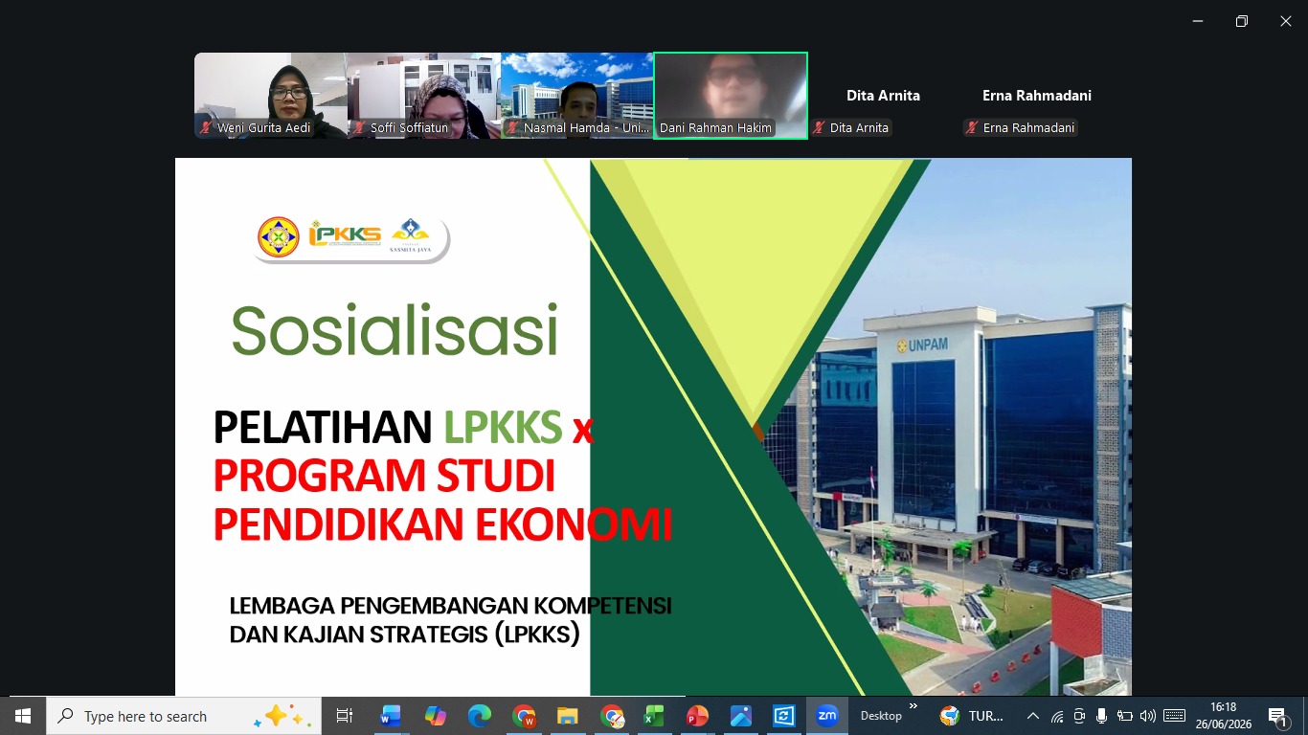Show hidden system tray icons

1032,716
